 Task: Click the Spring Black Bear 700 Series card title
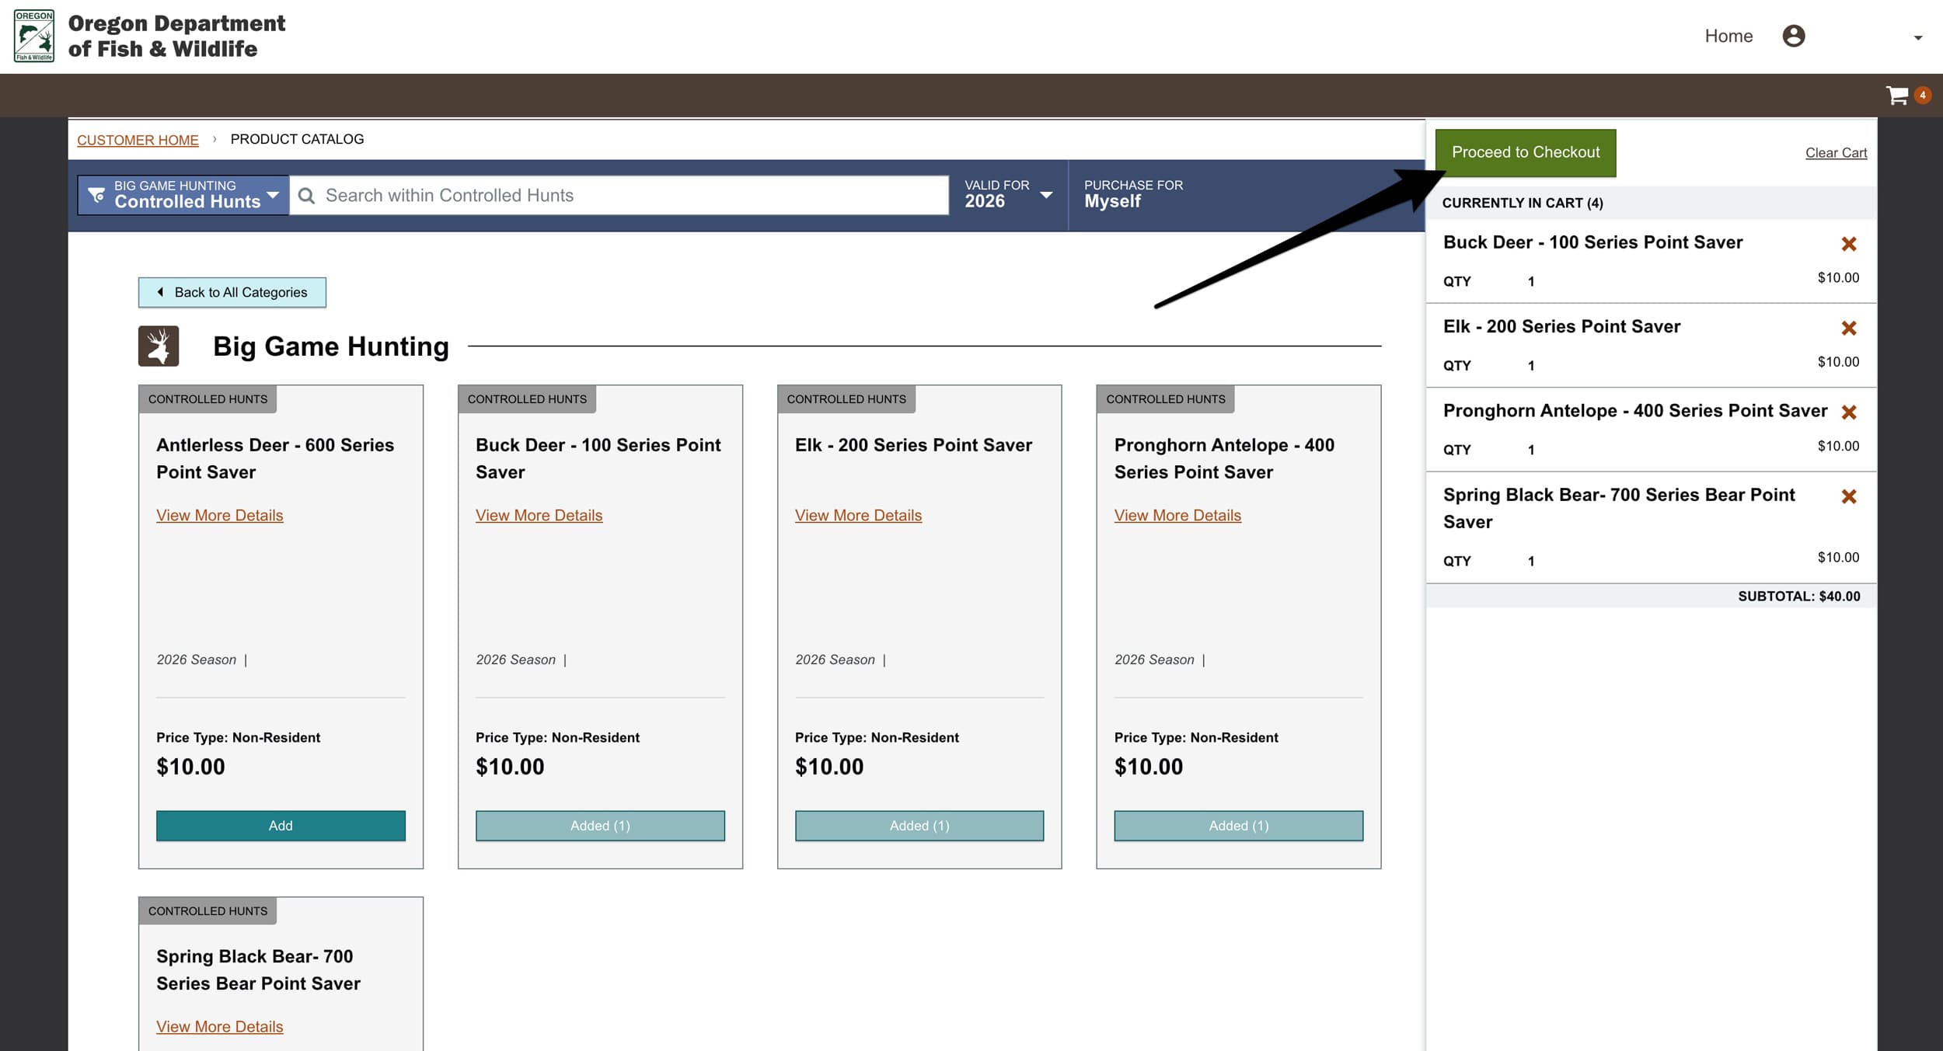pos(258,969)
